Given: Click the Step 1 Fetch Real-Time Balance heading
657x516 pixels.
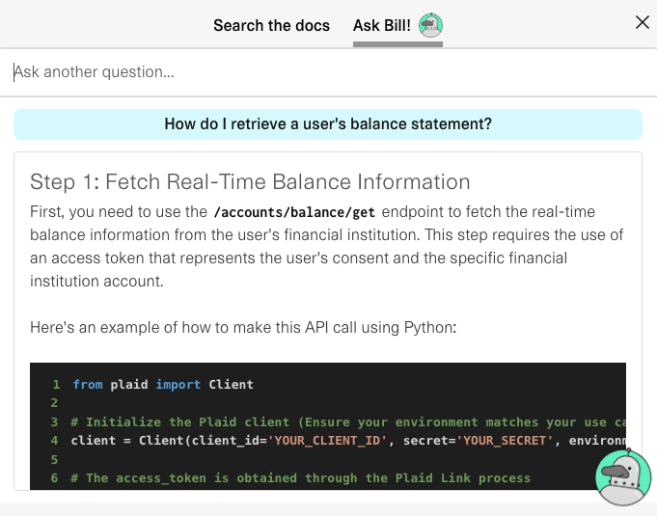Looking at the screenshot, I should (250, 181).
